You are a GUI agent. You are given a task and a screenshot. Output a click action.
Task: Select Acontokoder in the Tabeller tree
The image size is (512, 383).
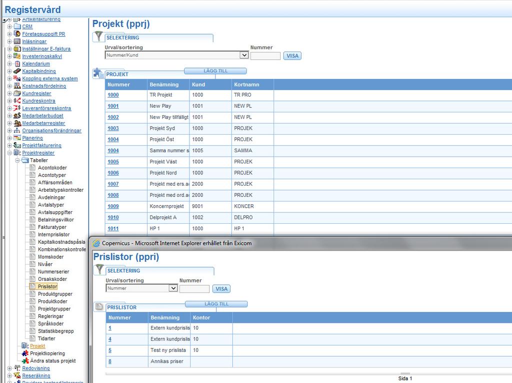click(52, 168)
